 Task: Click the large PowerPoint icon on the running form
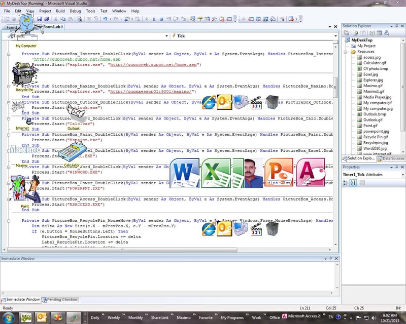[x=279, y=172]
